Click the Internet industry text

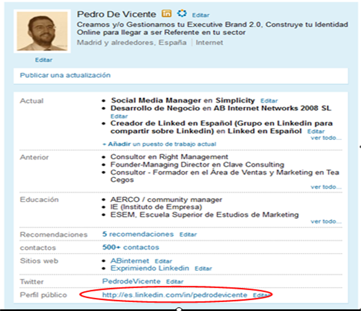pos(209,43)
